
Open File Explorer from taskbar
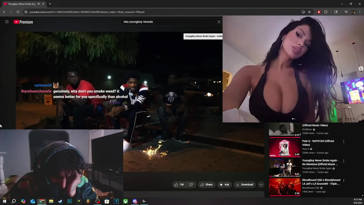51,201
